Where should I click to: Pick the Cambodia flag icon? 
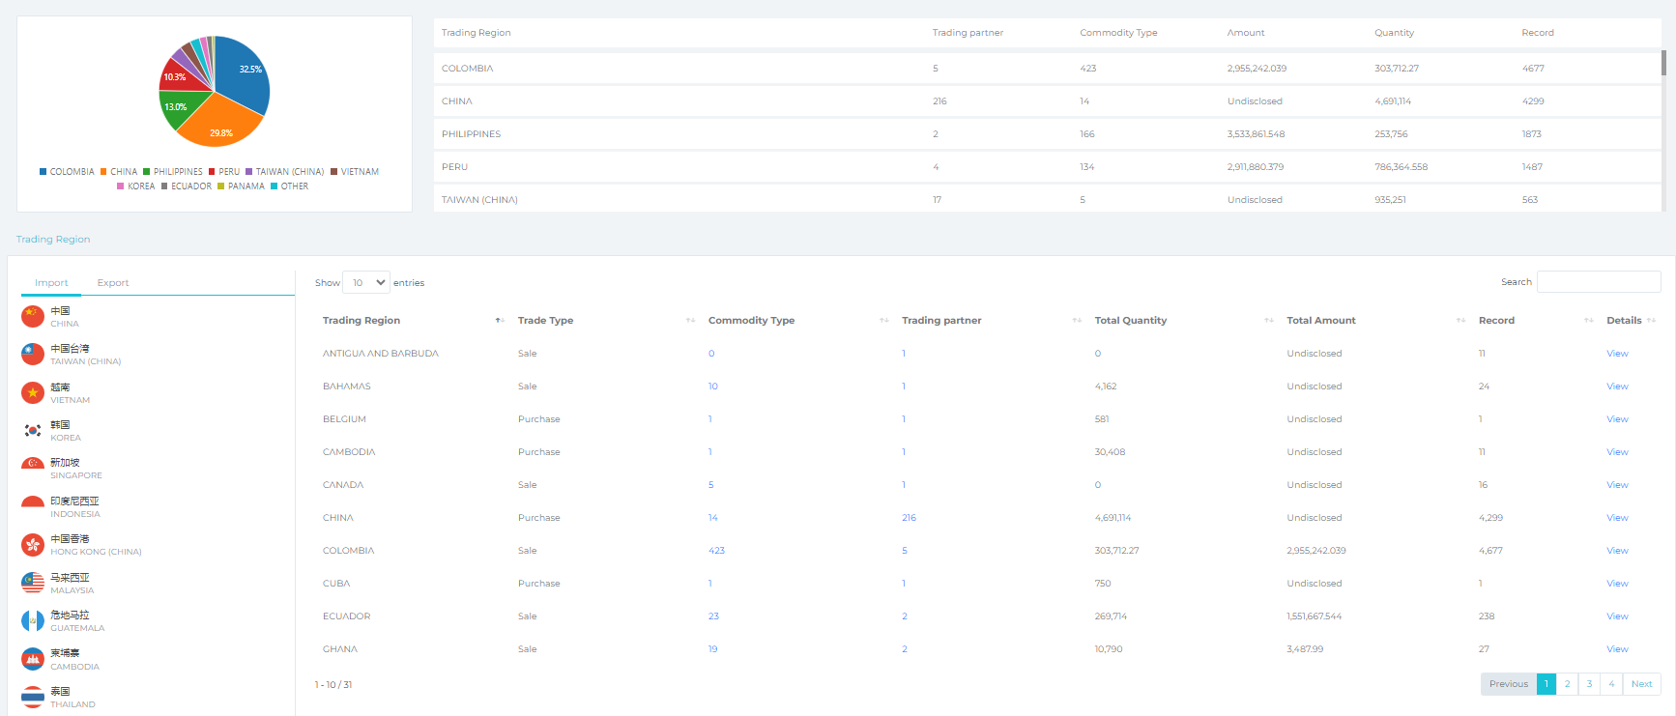[x=33, y=660]
